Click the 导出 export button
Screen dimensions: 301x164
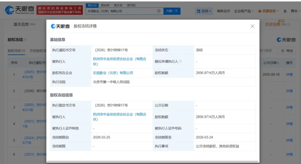click(x=287, y=51)
